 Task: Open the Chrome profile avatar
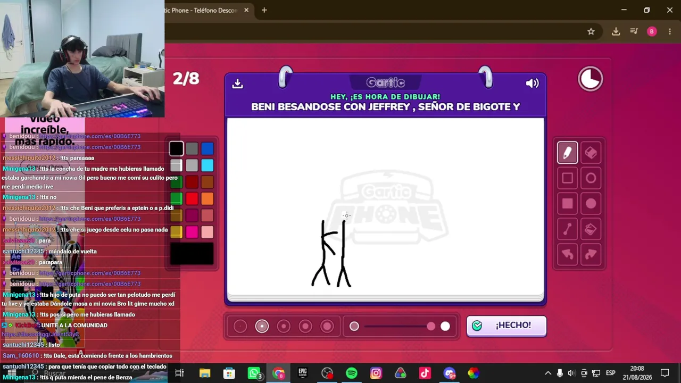pyautogui.click(x=652, y=31)
